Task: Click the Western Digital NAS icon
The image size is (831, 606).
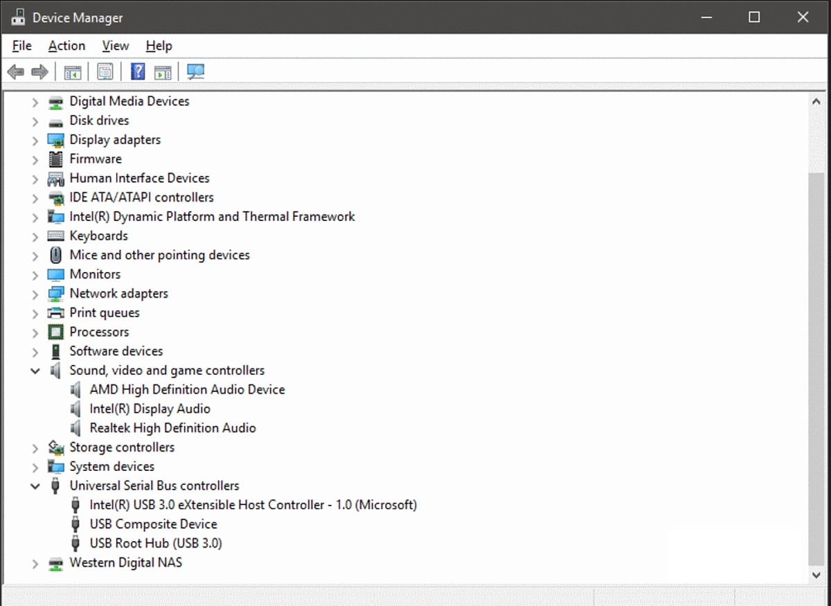Action: 55,563
